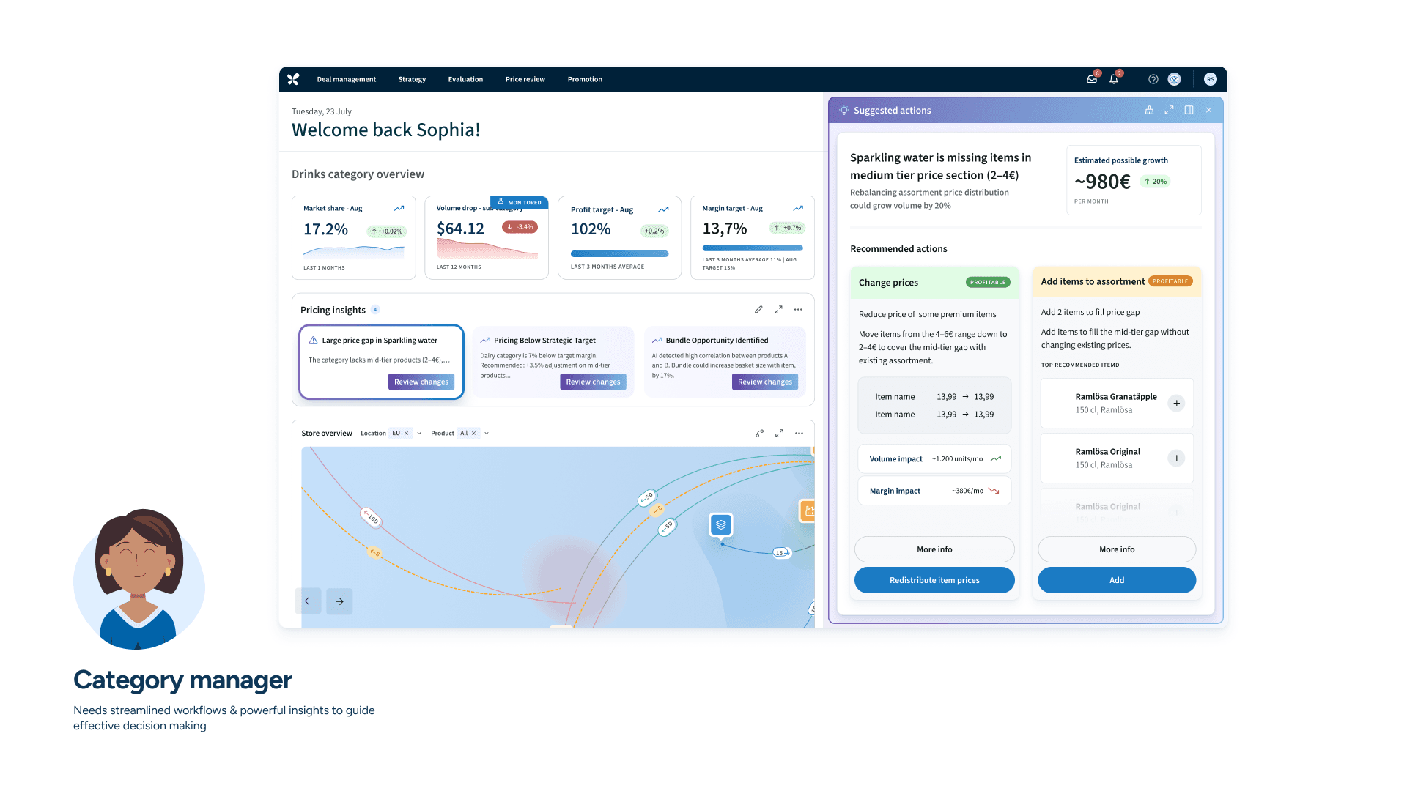Review changes for Sparkling water price gap
The height and width of the screenshot is (791, 1407).
pyautogui.click(x=421, y=382)
